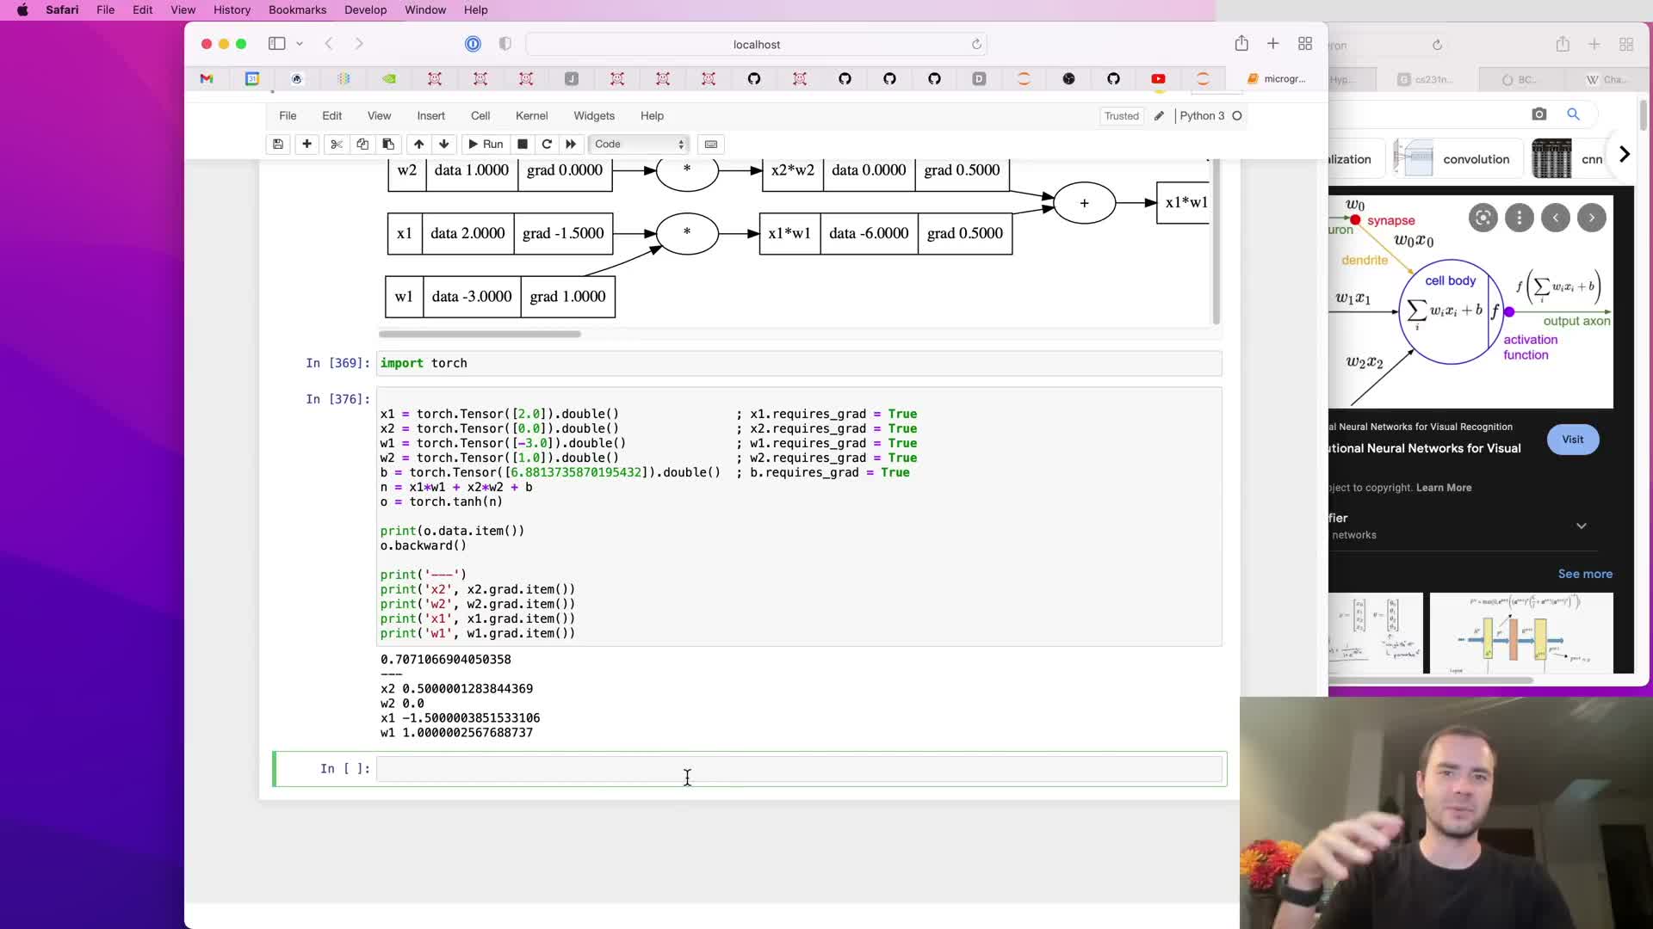
Task: Restart kernel and run all cells
Action: 571,144
